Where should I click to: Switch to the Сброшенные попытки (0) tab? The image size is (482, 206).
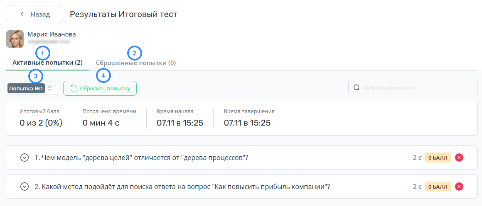[136, 63]
